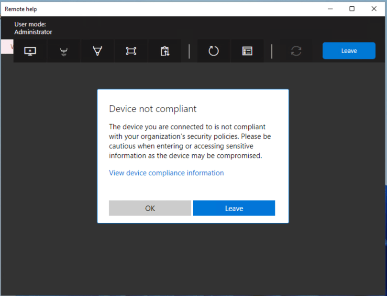Close the Remote help window
This screenshot has width=387, height=296.
[x=374, y=9]
